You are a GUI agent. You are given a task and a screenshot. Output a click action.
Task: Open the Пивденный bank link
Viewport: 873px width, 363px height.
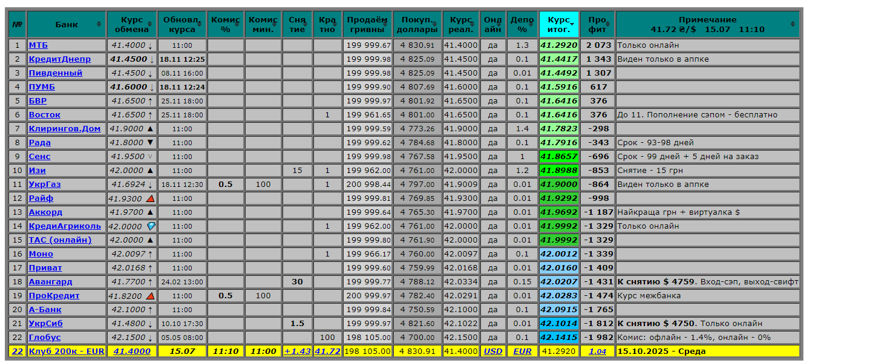[56, 73]
